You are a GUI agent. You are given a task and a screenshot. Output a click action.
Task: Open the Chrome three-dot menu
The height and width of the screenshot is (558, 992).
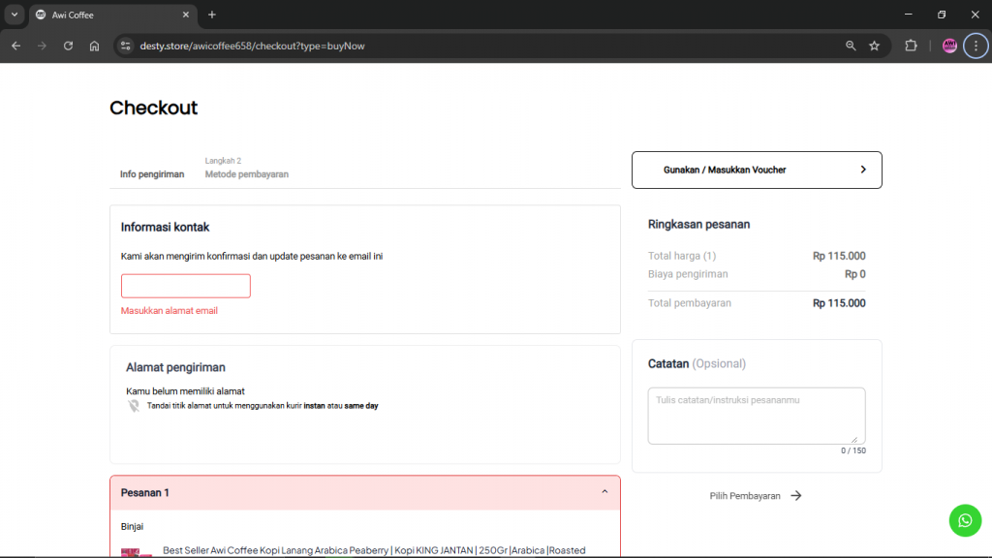tap(976, 46)
